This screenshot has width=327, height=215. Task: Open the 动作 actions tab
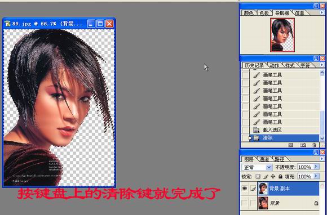point(274,65)
